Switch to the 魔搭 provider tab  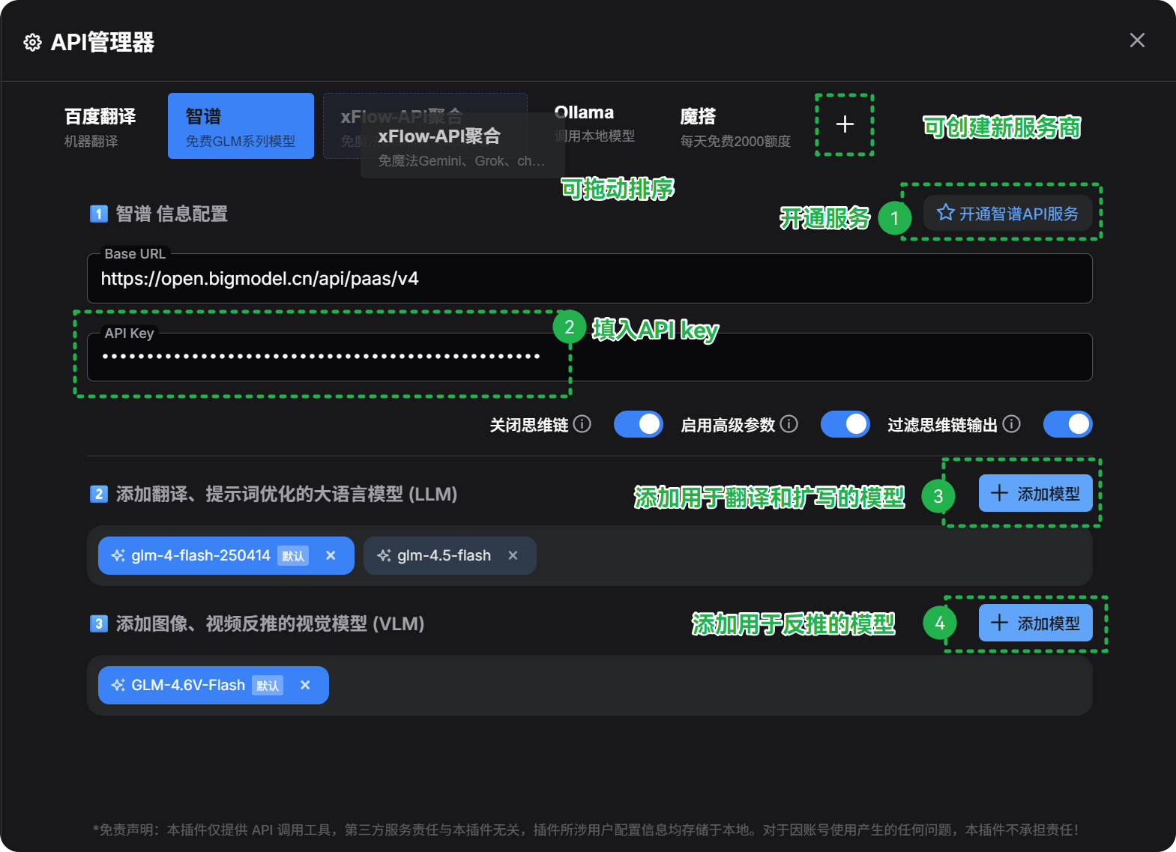(x=735, y=126)
